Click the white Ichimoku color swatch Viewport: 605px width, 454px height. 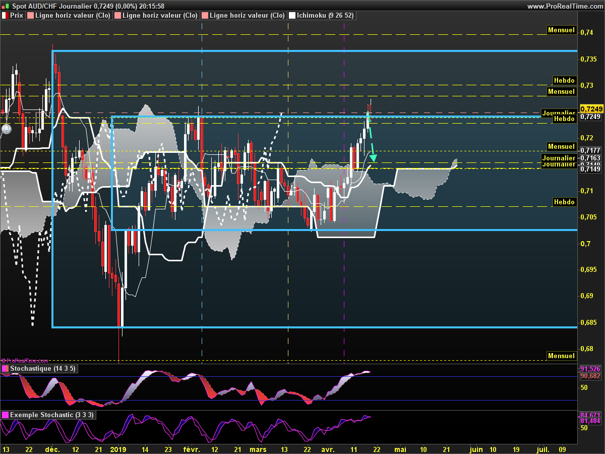pos(291,16)
